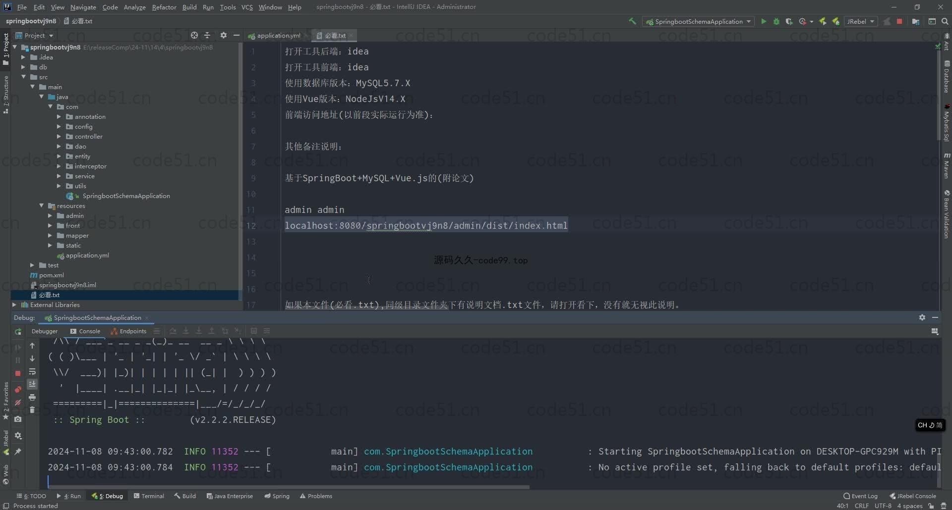This screenshot has width=952, height=510.
Task: Close the 必看.txt editor tab
Action: coord(351,36)
